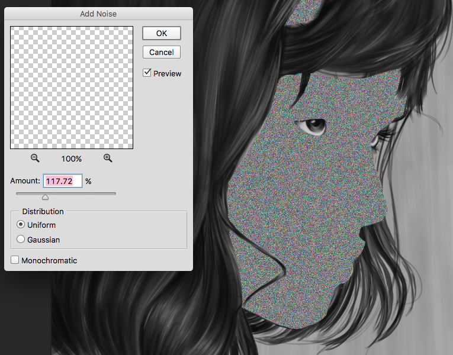The height and width of the screenshot is (355, 453).
Task: Click OK in Add Noise dialog
Action: 162,33
